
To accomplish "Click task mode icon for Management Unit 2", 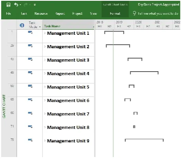I will coord(30,46).
